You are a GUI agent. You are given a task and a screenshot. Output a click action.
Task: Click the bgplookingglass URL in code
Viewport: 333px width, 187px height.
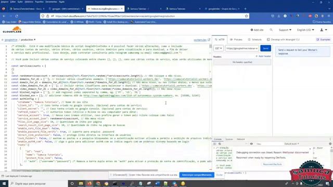coord(128,96)
